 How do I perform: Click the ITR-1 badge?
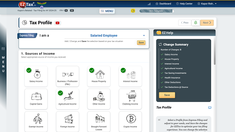[64, 10]
